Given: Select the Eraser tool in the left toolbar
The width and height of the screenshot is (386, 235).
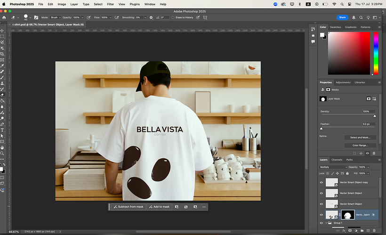Looking at the screenshot, I should pyautogui.click(x=2, y=95).
